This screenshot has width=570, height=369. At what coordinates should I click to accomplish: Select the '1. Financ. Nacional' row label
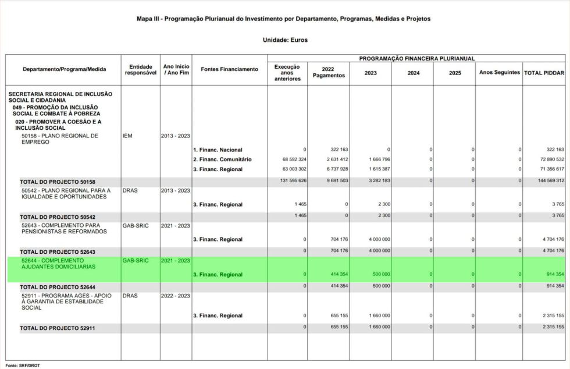pos(218,150)
